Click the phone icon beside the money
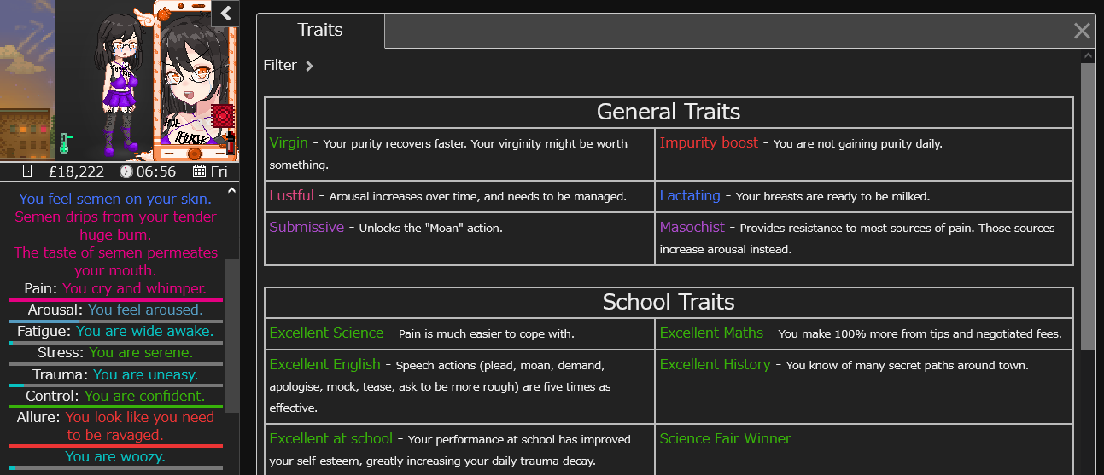 tap(27, 171)
